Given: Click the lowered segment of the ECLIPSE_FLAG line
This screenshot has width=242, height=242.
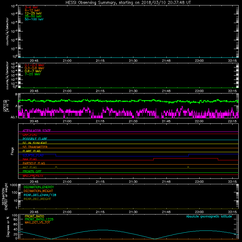Looking at the screenshot, I should pos(122,156).
